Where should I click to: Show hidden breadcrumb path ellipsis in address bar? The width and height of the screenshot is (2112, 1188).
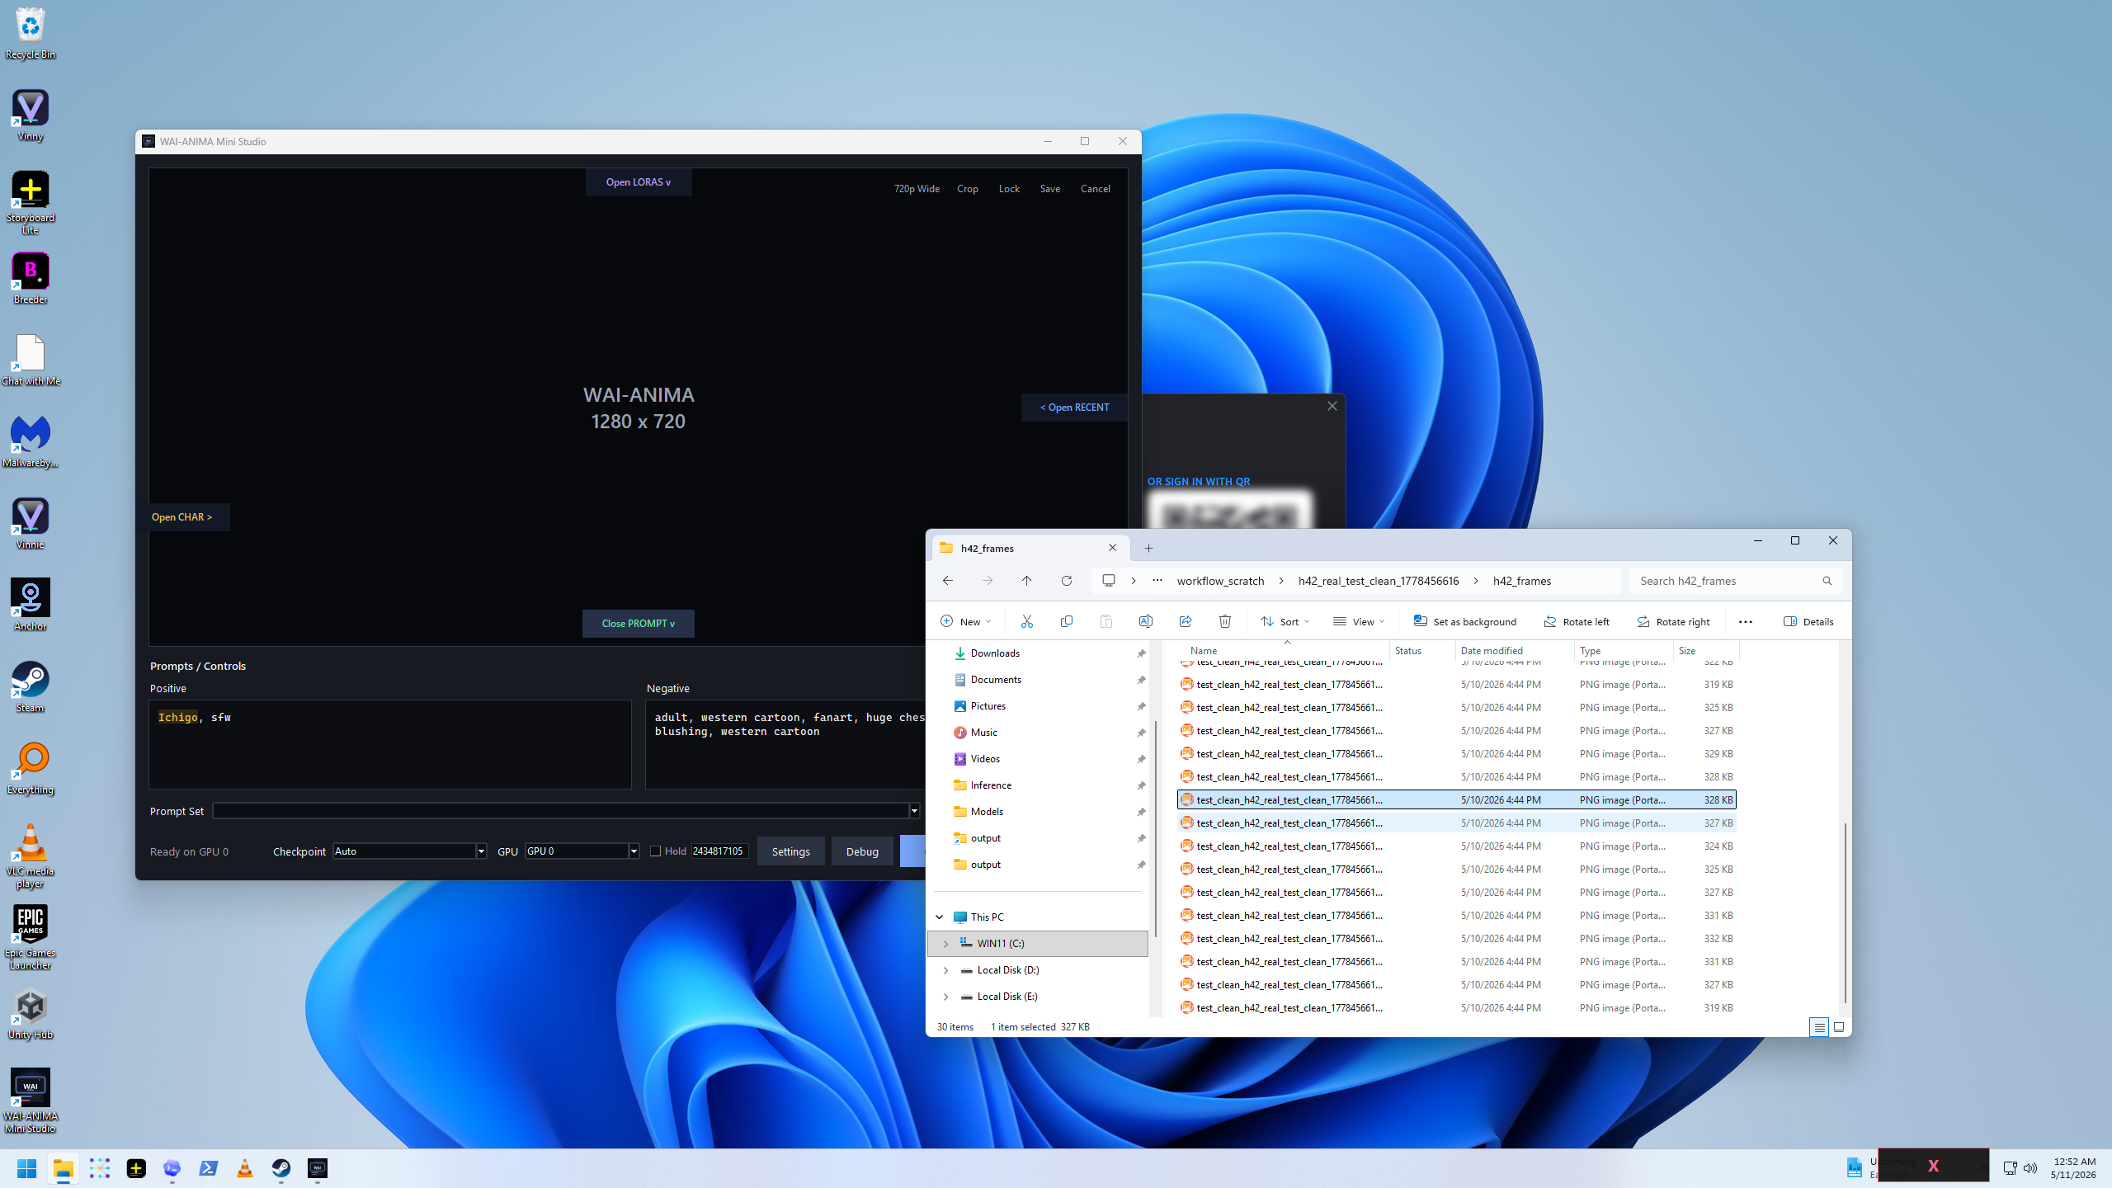(1157, 581)
